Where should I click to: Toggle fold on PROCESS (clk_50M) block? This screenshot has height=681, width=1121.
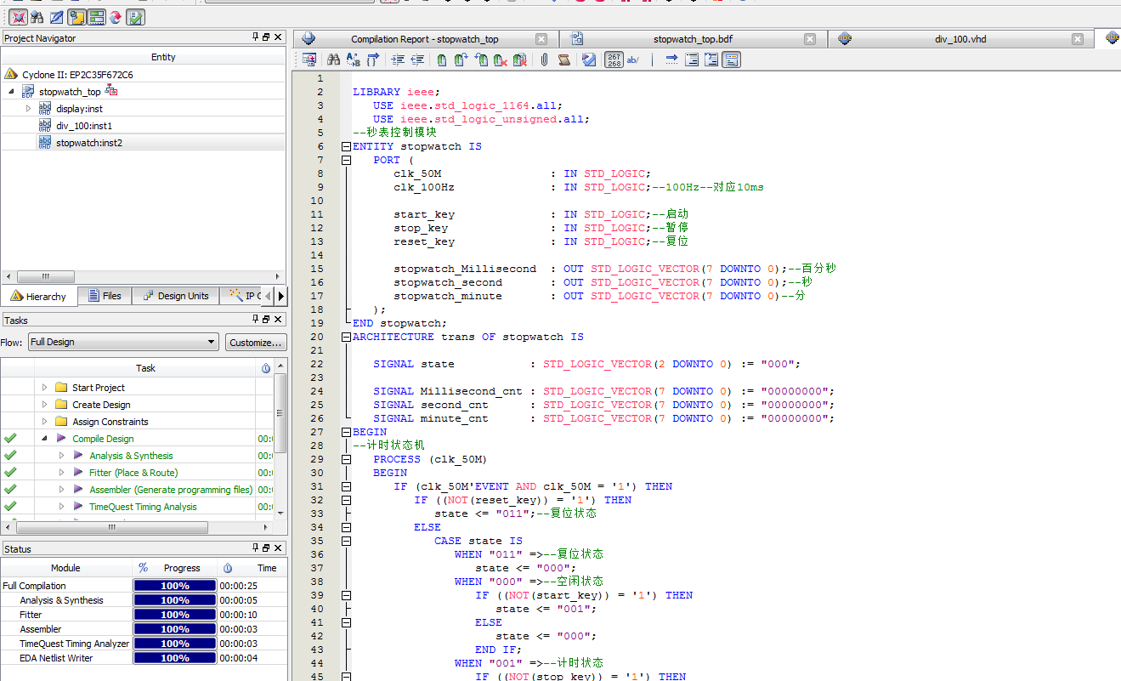tap(346, 459)
